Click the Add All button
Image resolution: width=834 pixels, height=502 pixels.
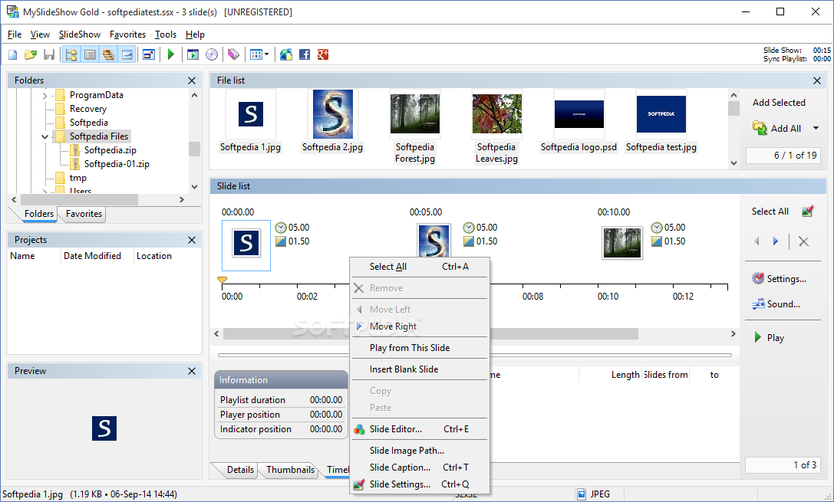[x=778, y=128]
